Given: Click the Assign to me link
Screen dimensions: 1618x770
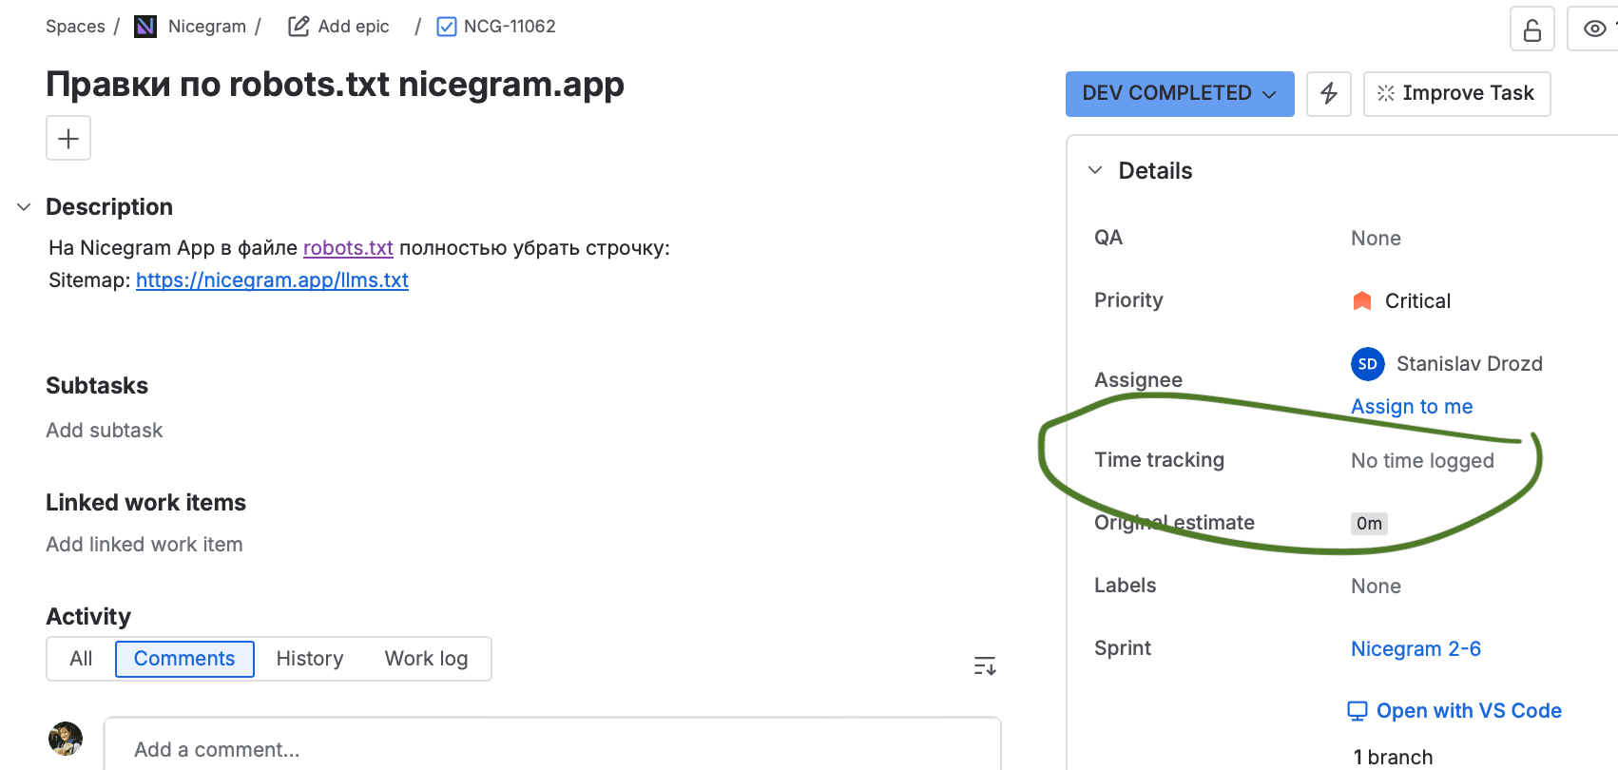Looking at the screenshot, I should [1412, 407].
